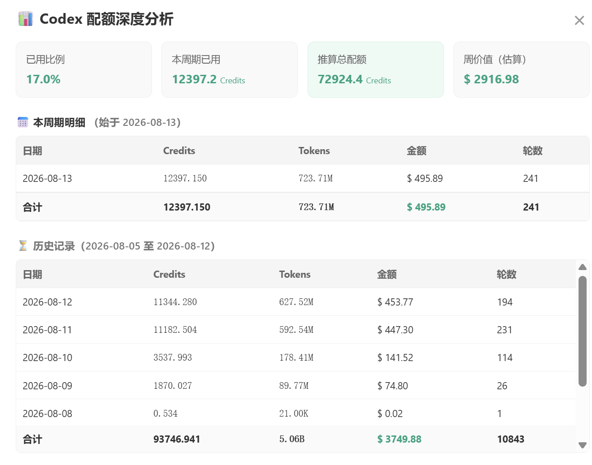Click the 231 rounds value
This screenshot has width=592, height=465.
[x=505, y=330]
